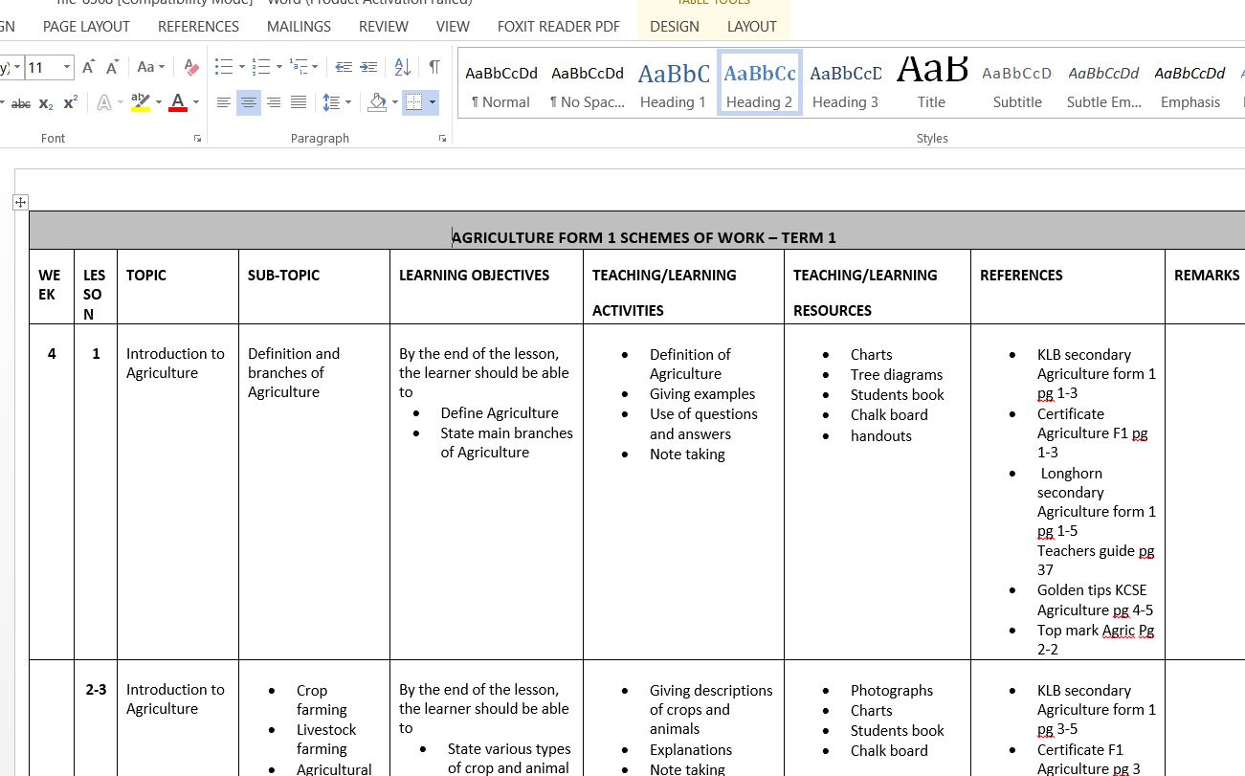The image size is (1245, 776).
Task: Open the font size dropdown
Action: pyautogui.click(x=67, y=67)
